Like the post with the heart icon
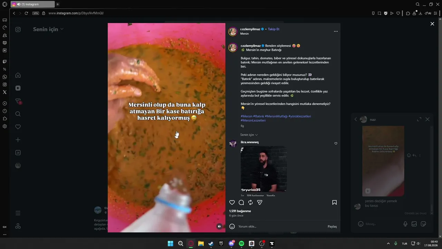The image size is (442, 249). [232, 203]
